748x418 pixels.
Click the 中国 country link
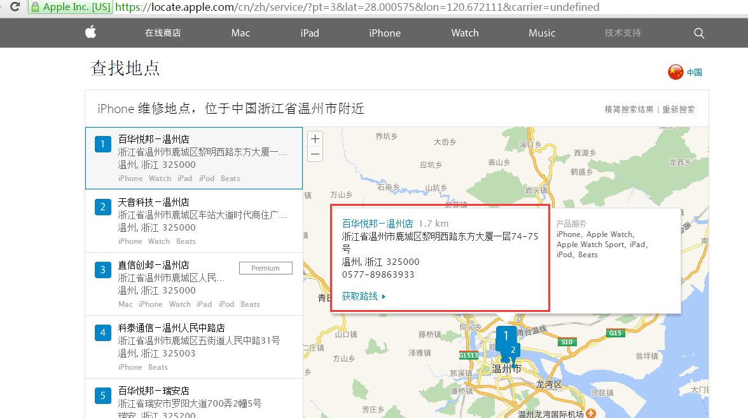coord(694,72)
